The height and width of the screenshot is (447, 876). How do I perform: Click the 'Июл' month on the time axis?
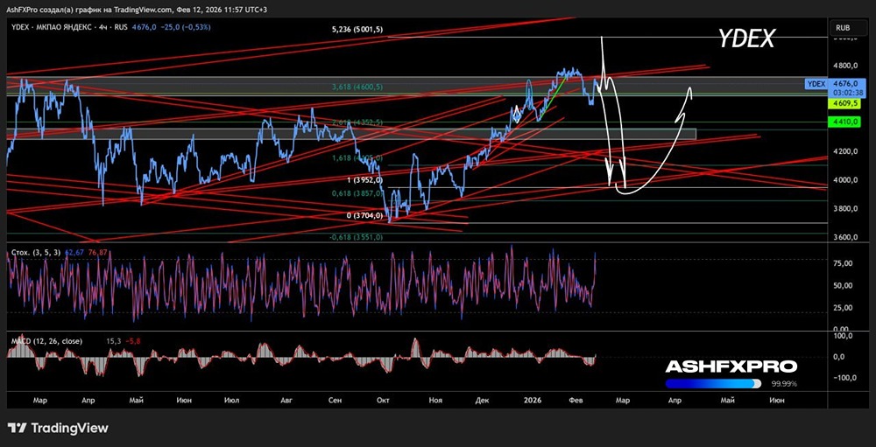[x=231, y=400]
